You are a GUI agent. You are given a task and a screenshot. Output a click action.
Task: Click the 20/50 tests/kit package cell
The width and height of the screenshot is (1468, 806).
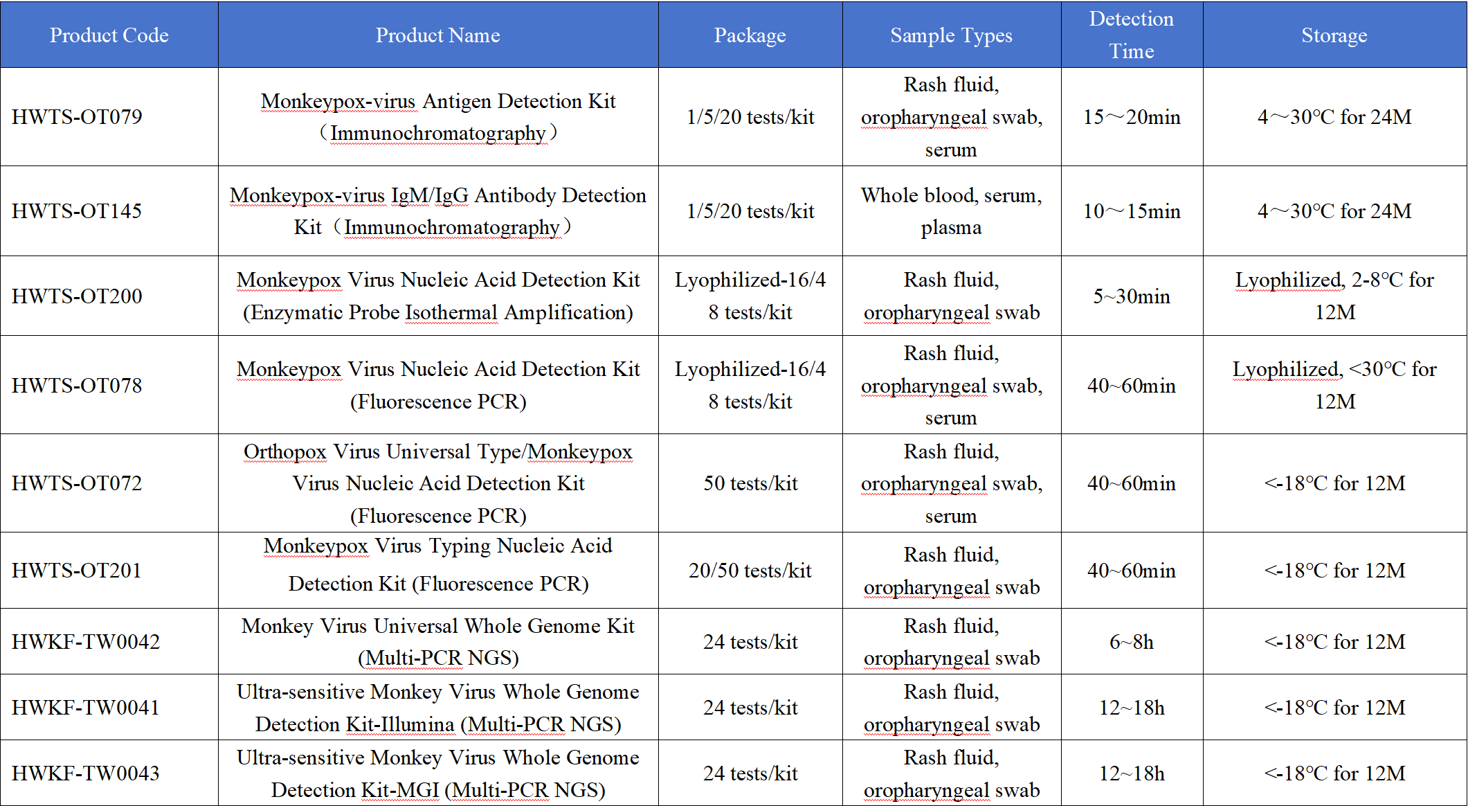[x=750, y=571]
